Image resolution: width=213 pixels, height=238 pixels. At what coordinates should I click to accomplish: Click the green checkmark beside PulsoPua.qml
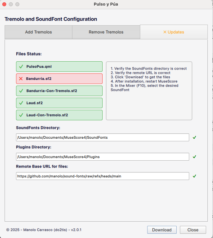pyautogui.click(x=21, y=67)
